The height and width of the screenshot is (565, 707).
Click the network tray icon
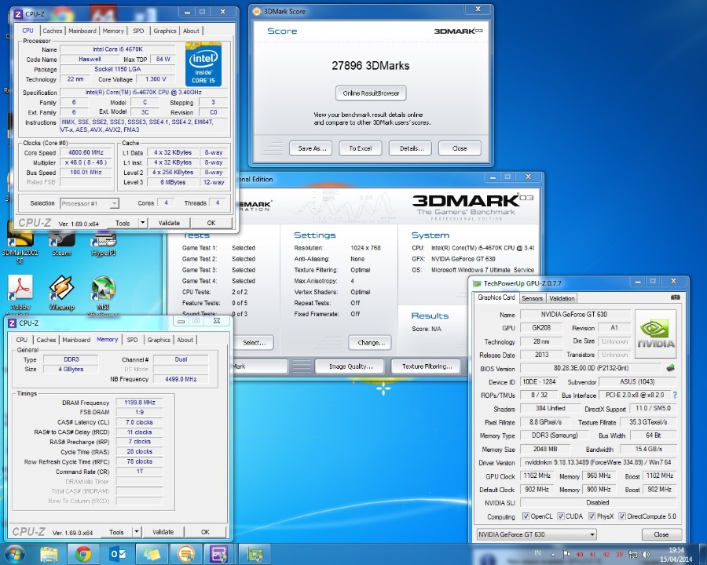pos(633,554)
